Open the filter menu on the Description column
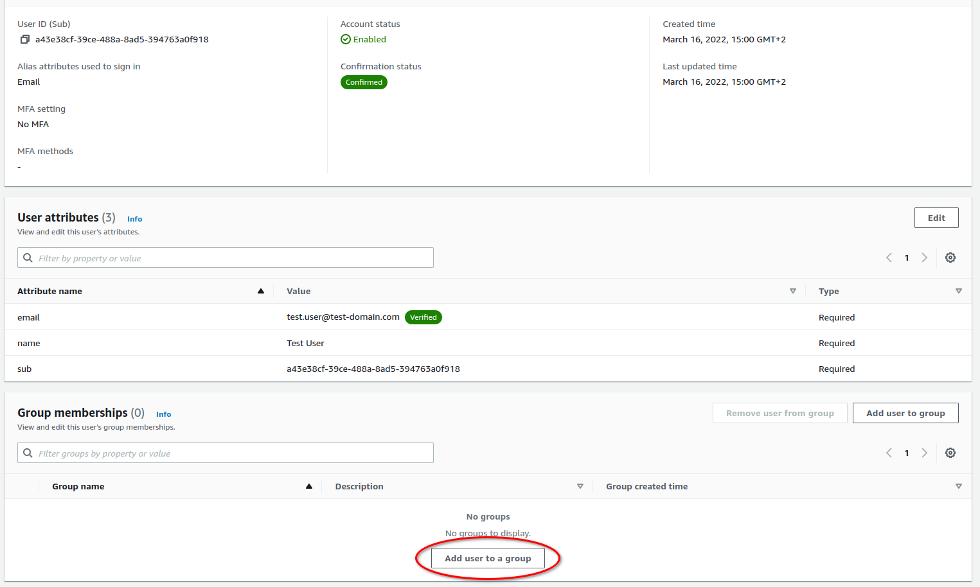 click(x=580, y=486)
